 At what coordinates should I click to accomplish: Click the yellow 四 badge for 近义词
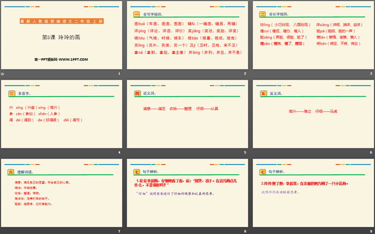pos(136,93)
